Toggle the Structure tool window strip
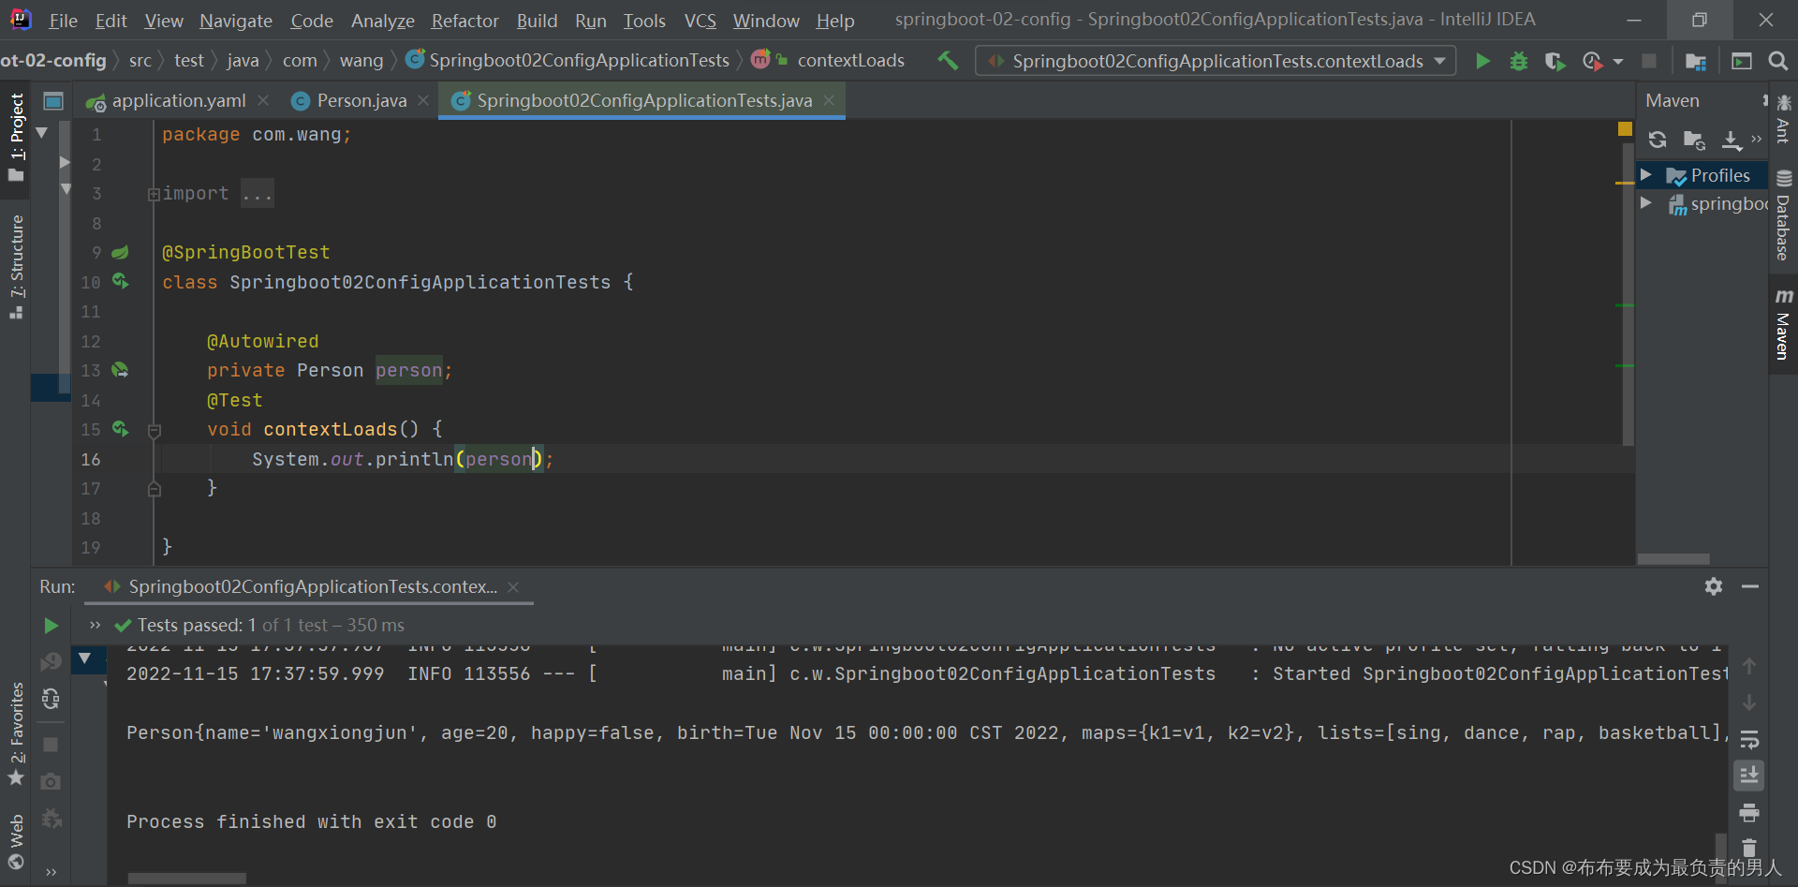The height and width of the screenshot is (887, 1798). coord(16,267)
